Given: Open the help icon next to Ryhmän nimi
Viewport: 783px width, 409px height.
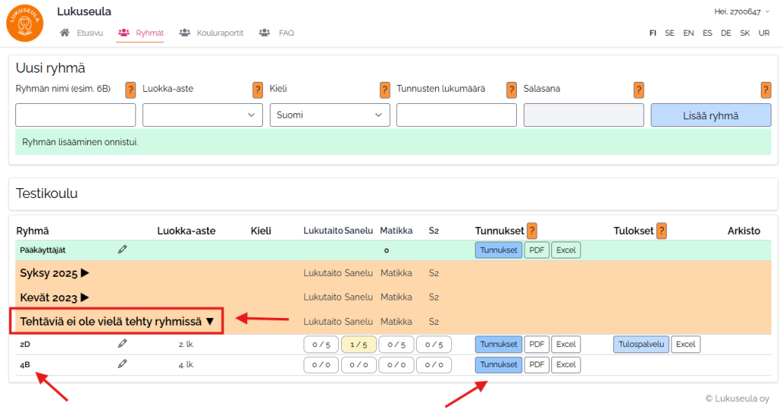Looking at the screenshot, I should [x=131, y=89].
